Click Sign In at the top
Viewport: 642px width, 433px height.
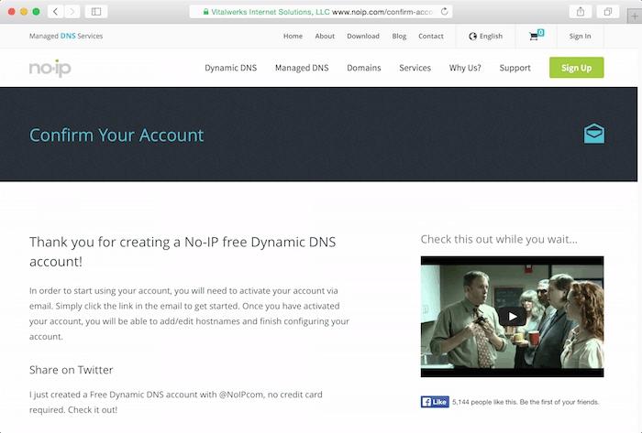tap(580, 36)
